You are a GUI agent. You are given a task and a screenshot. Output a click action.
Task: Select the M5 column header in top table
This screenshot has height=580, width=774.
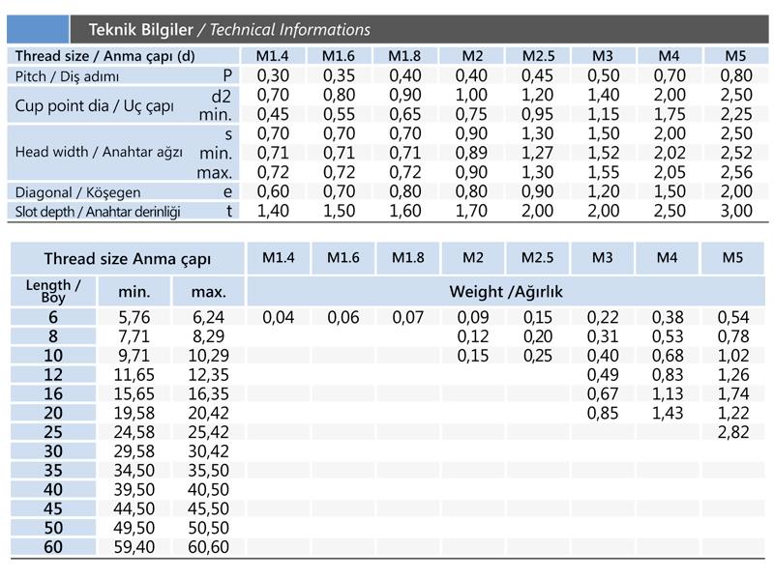[735, 56]
